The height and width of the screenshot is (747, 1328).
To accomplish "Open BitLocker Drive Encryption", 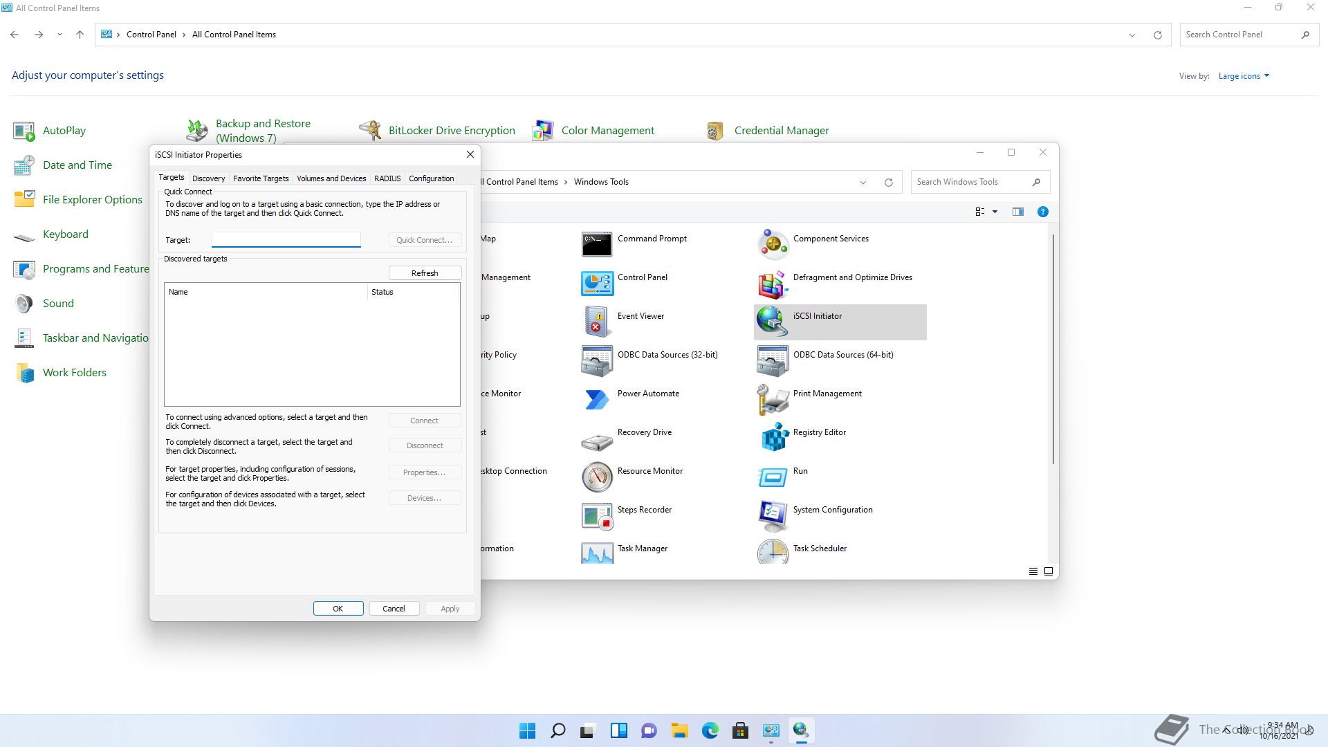I will (437, 131).
